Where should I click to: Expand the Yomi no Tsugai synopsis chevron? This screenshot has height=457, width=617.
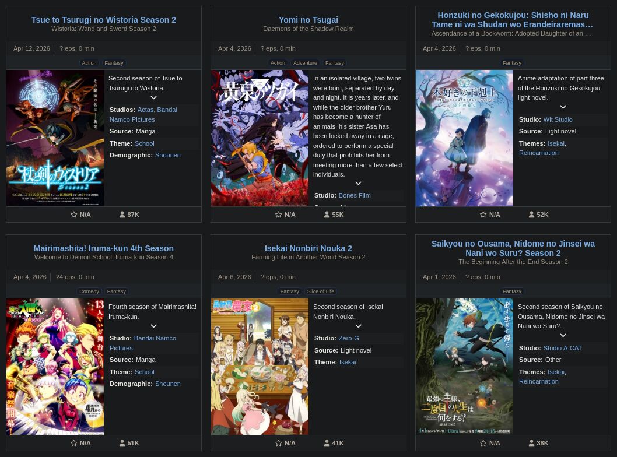(x=358, y=184)
